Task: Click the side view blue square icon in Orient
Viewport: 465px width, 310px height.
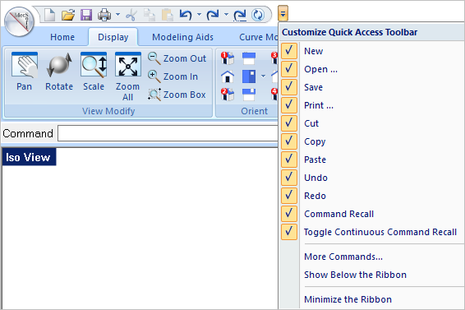Action: pyautogui.click(x=249, y=76)
